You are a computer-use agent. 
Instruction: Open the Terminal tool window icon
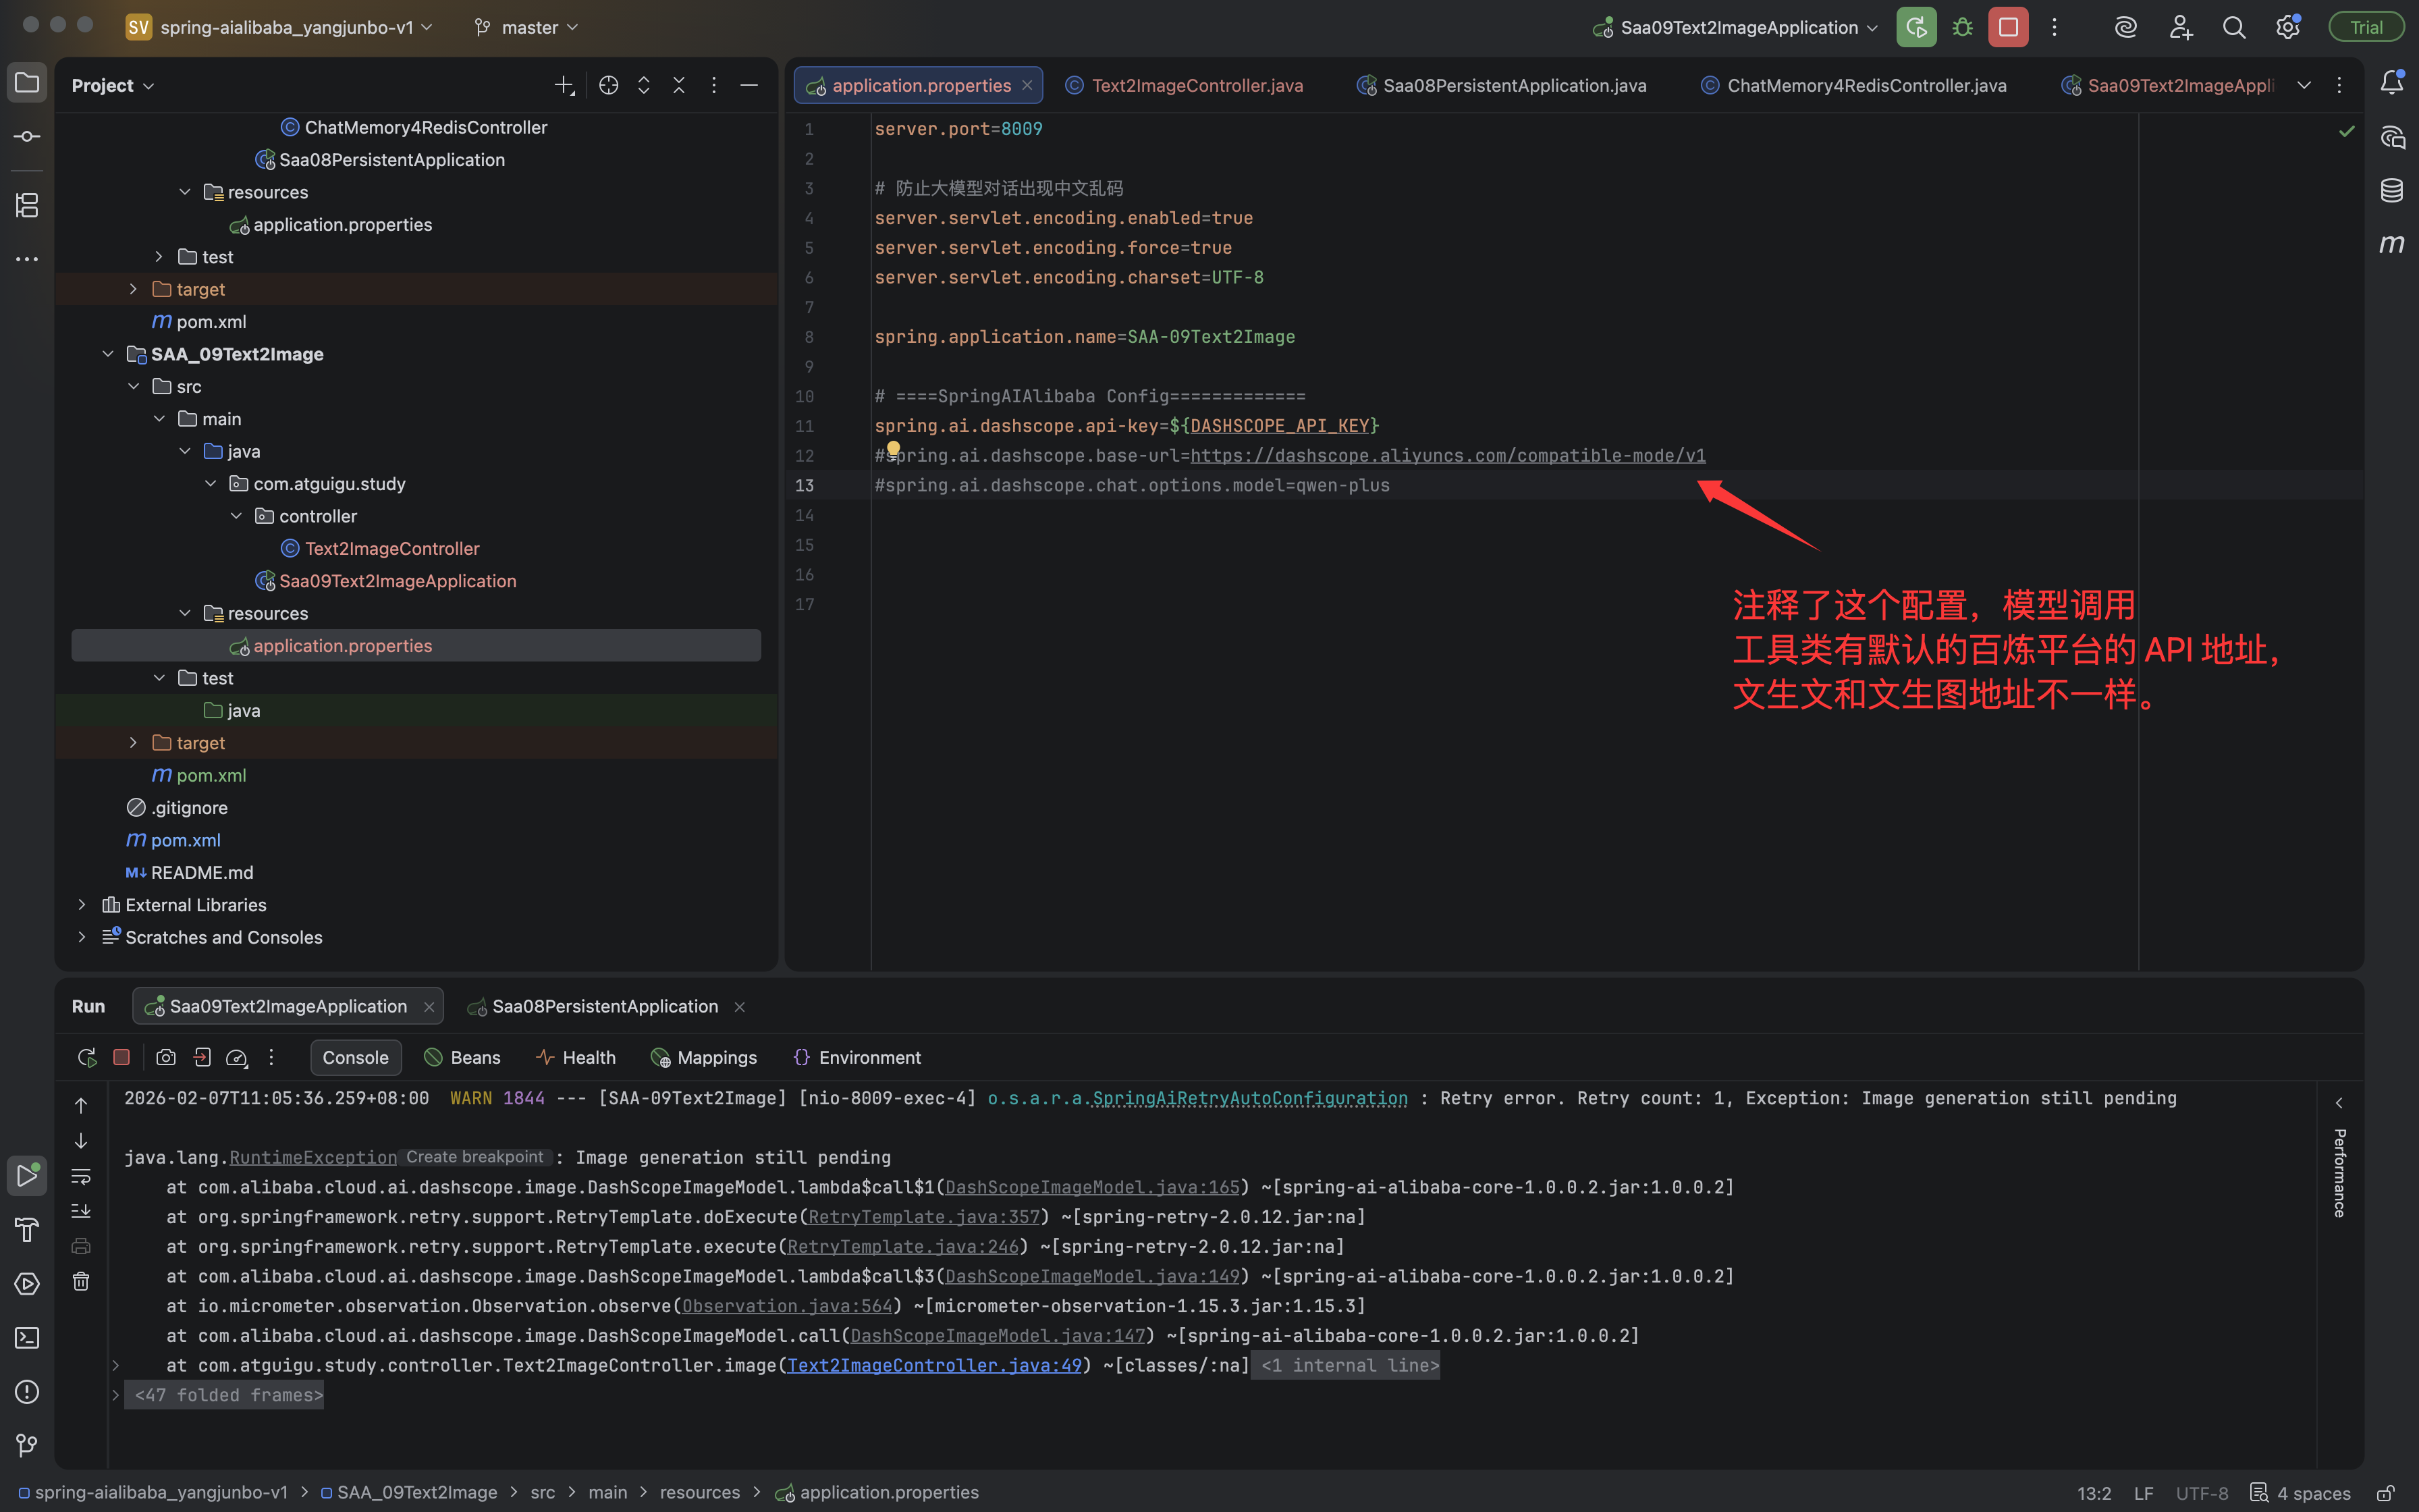(x=27, y=1338)
